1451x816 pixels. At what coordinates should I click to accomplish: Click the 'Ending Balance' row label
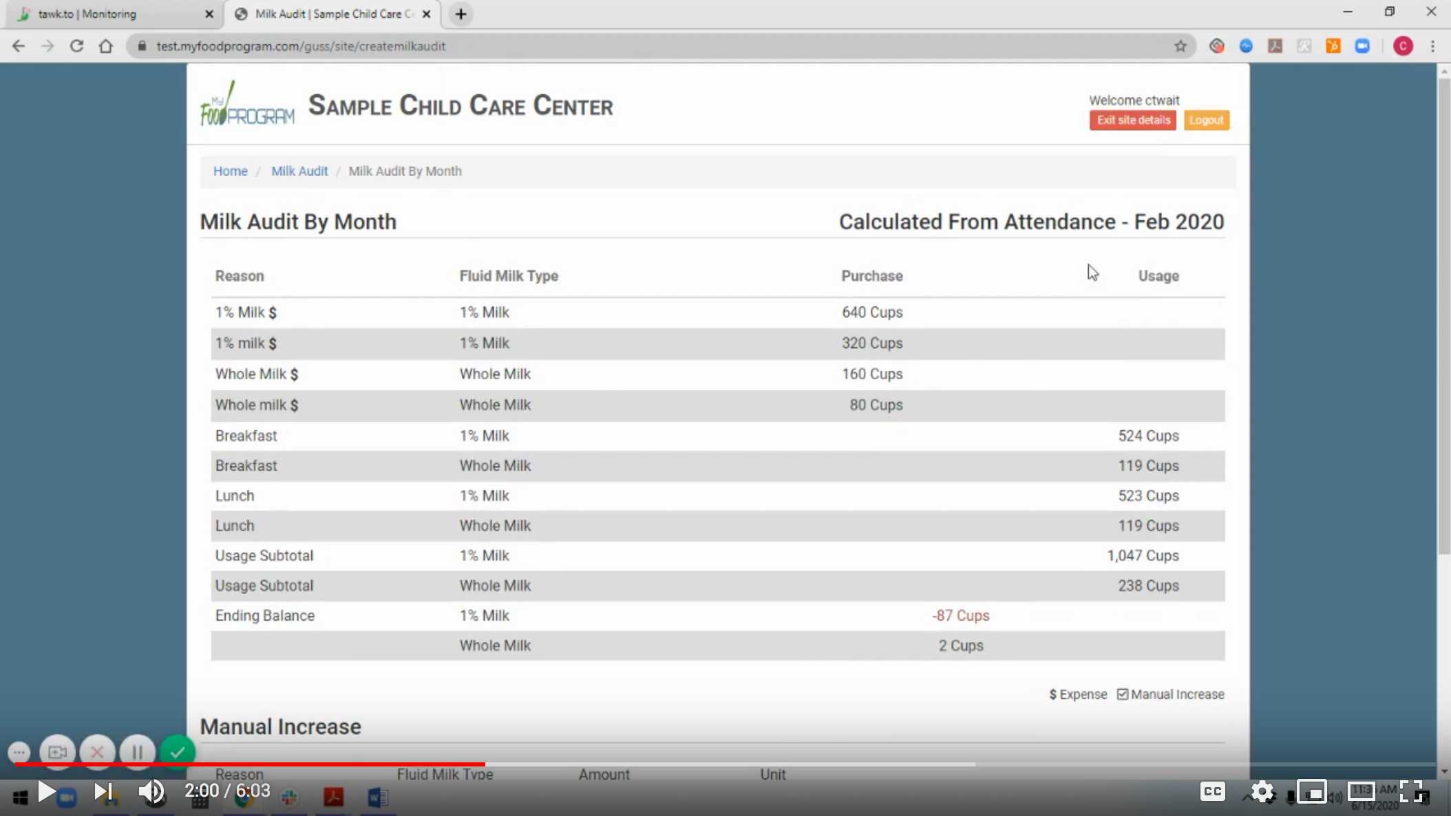265,616
